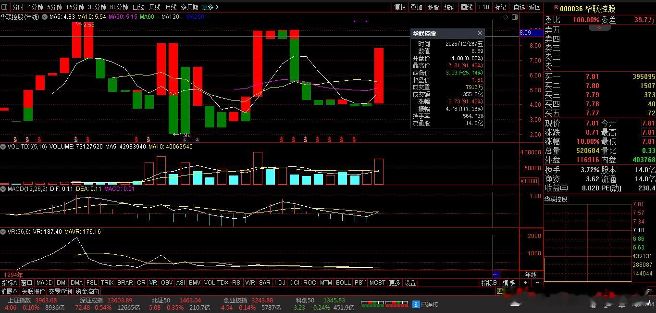Close the 华联控股 data tooltip

coord(480,33)
